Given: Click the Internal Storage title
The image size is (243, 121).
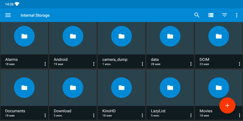Looking at the screenshot, I should point(35,15).
